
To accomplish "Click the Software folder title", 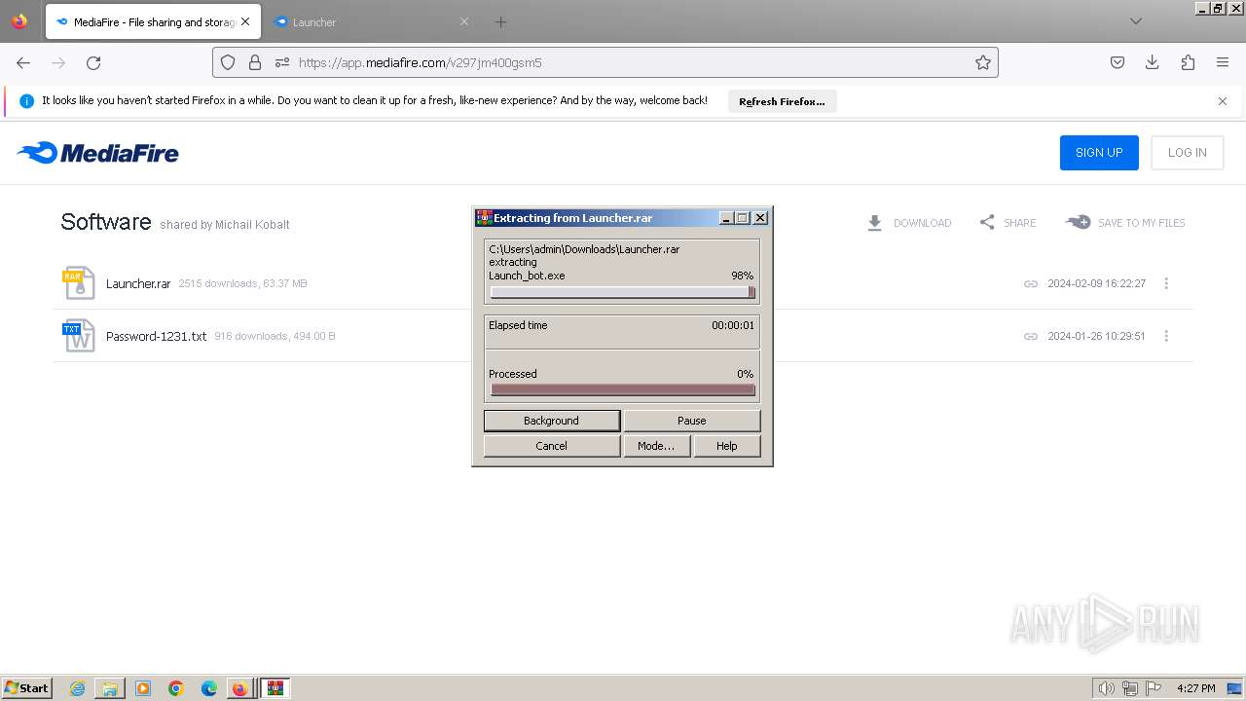I will click(x=106, y=222).
